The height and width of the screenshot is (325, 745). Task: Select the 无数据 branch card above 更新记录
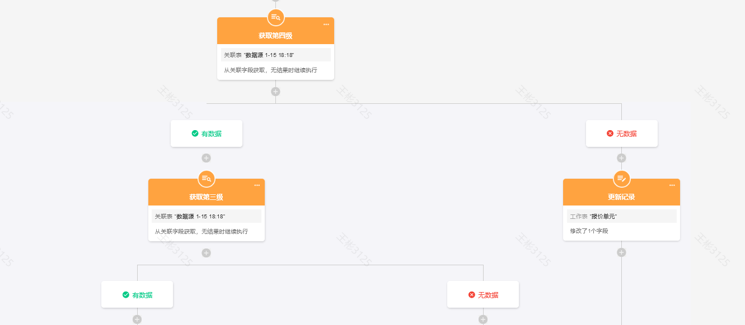[x=621, y=133]
